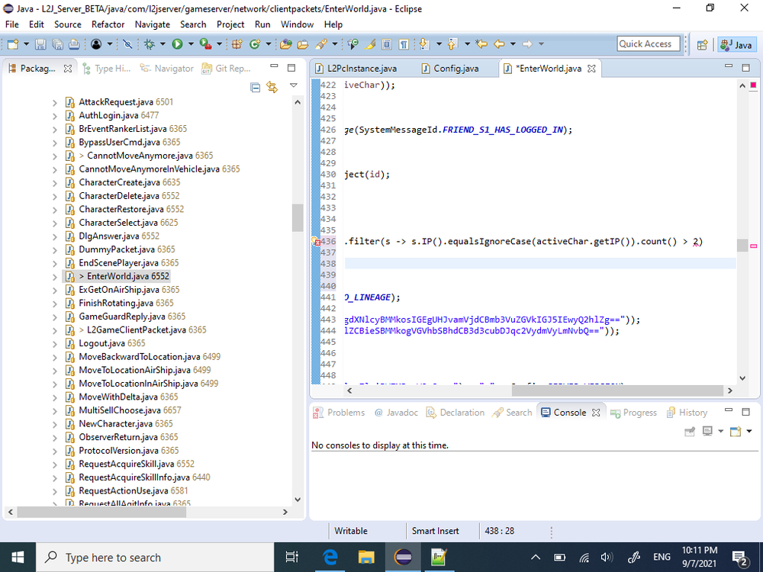Click the Run green play icon
The width and height of the screenshot is (763, 572).
coord(177,44)
